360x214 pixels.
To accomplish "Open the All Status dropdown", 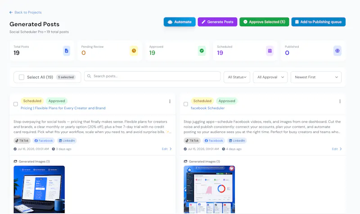I will tap(237, 77).
